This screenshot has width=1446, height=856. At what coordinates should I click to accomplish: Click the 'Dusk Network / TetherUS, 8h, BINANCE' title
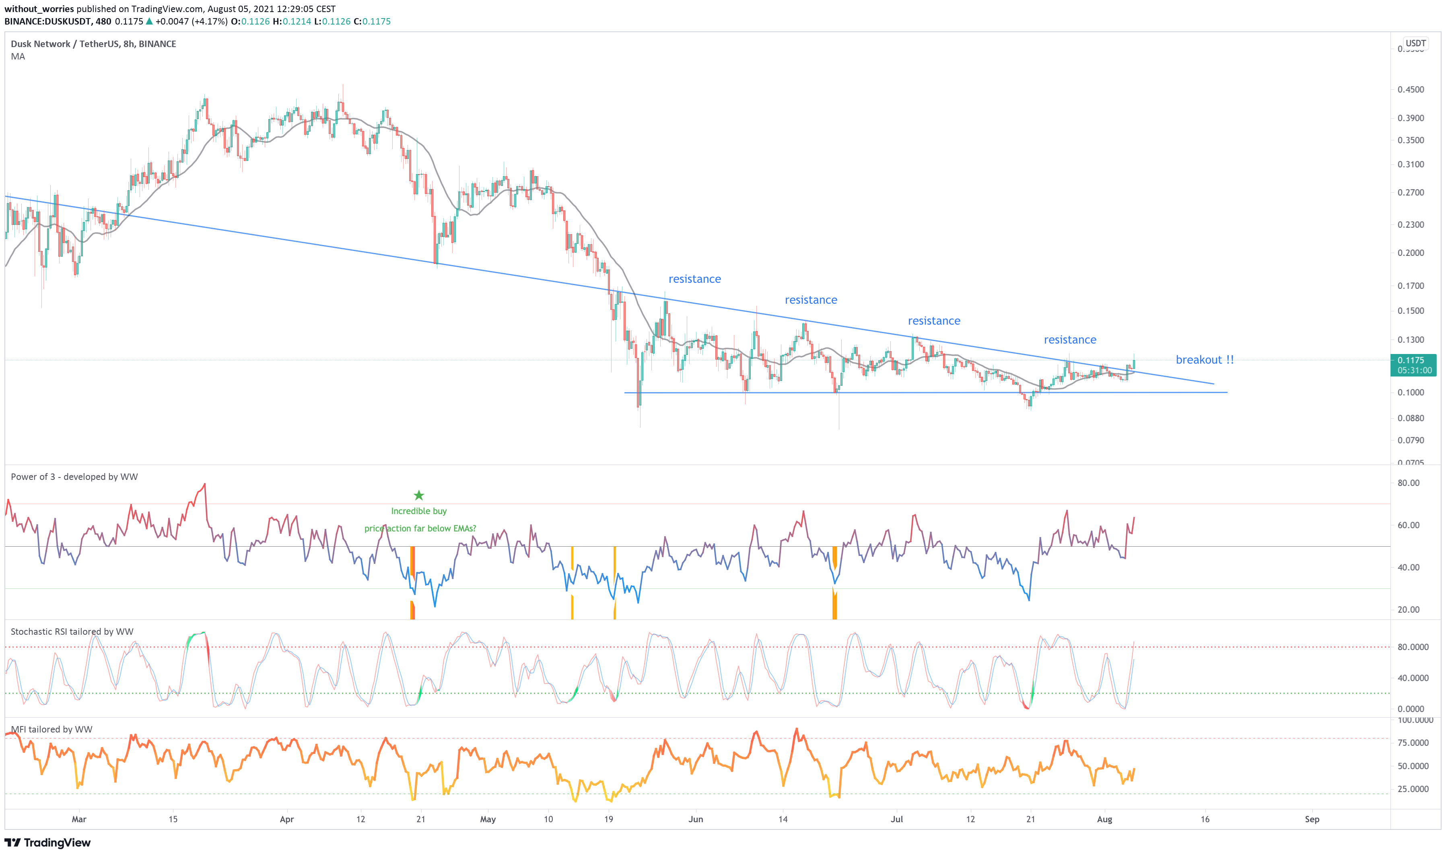tap(93, 44)
